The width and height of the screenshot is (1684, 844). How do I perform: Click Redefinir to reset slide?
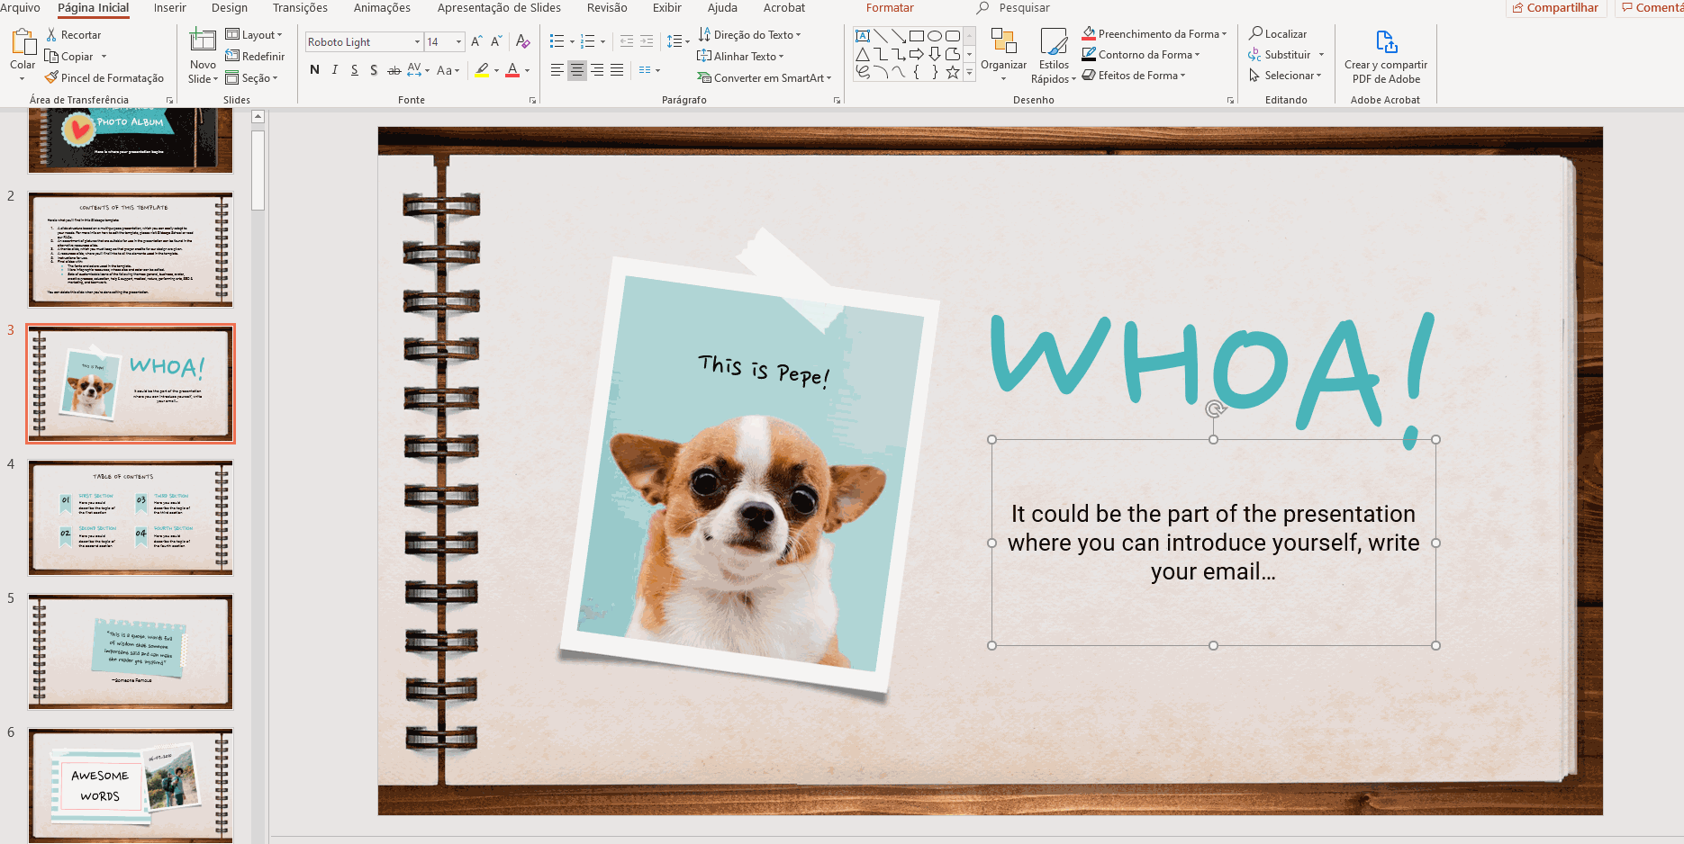click(x=255, y=56)
